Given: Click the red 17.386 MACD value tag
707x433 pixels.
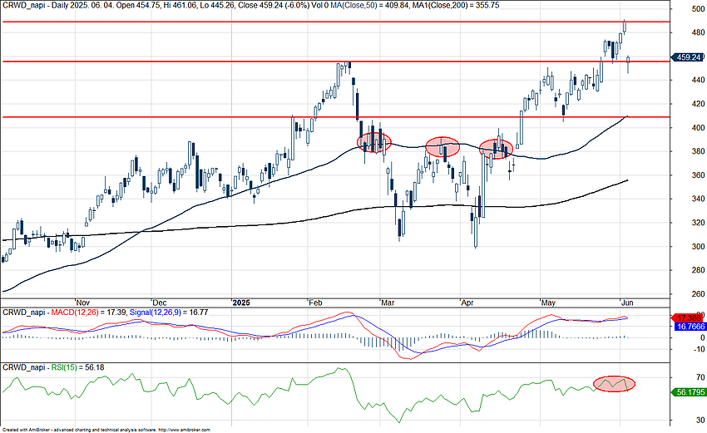Looking at the screenshot, I should pos(688,317).
